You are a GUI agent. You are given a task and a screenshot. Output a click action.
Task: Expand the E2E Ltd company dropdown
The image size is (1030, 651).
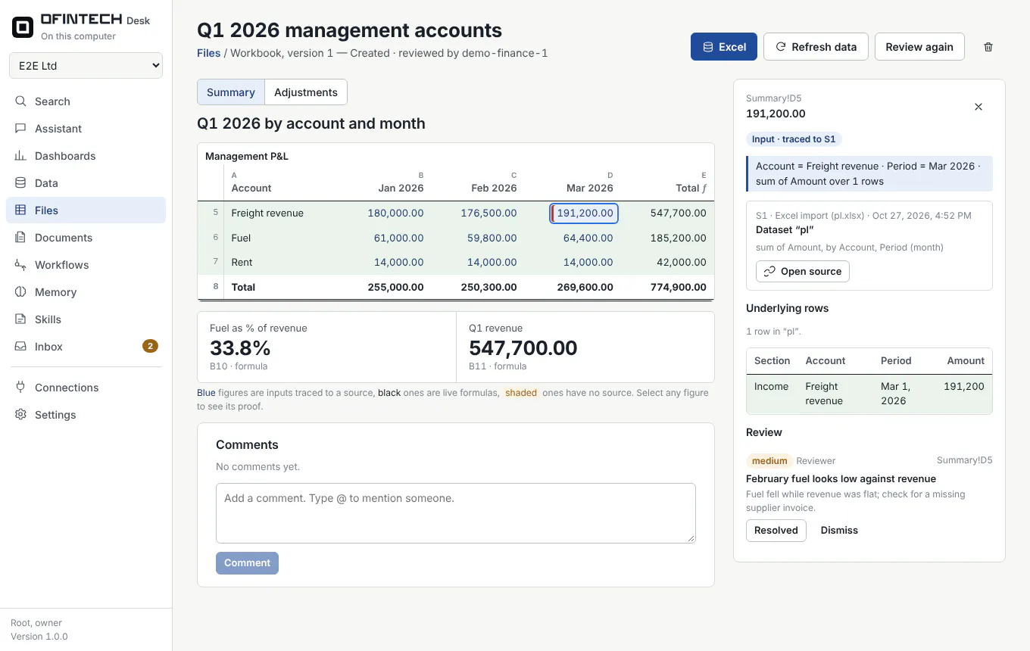[x=86, y=66]
